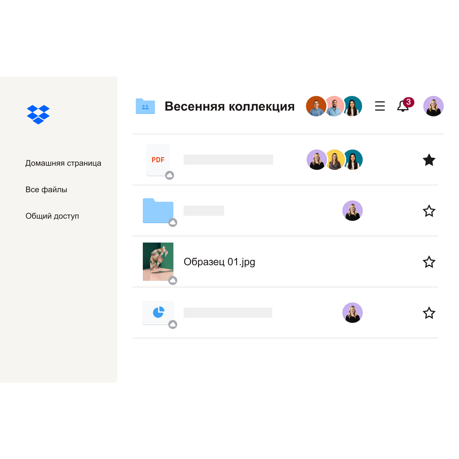Open the pie chart presentation file icon
The width and height of the screenshot is (459, 459).
[158, 313]
